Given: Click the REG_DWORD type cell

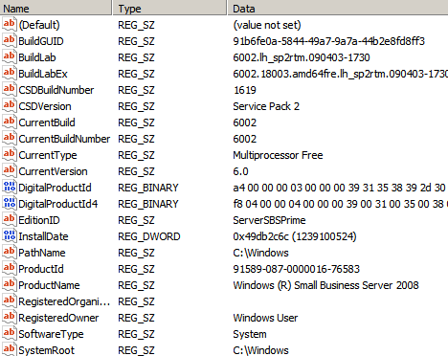Looking at the screenshot, I should [x=149, y=236].
